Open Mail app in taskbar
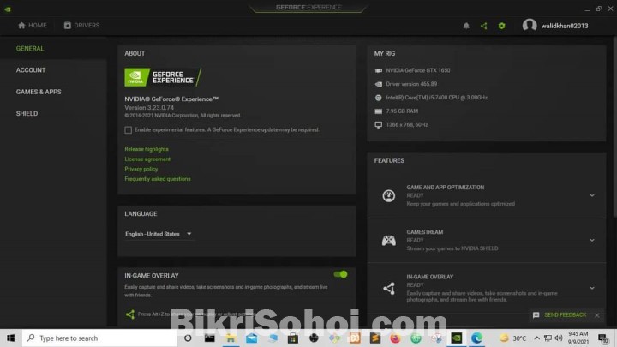Viewport: 617px width, 347px height. coord(251,338)
